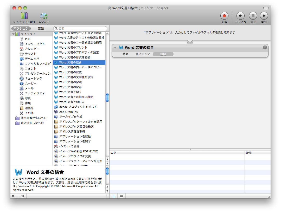This screenshot has height=214, width=281.
Task: Select action Word 文書の保護
Action: click(79, 82)
